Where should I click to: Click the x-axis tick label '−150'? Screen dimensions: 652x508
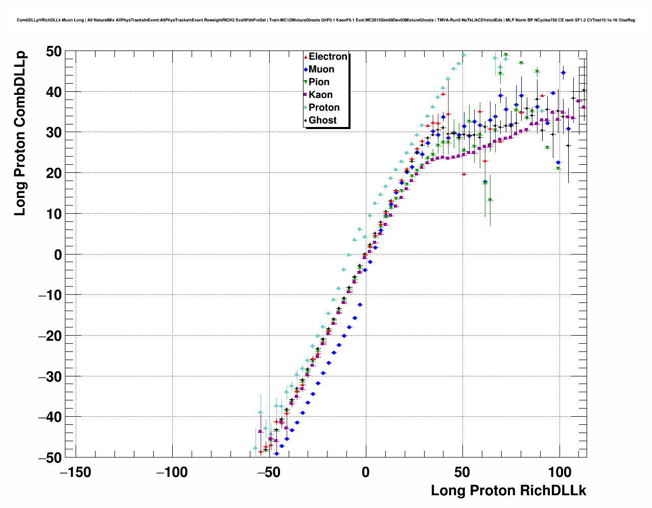(x=76, y=472)
